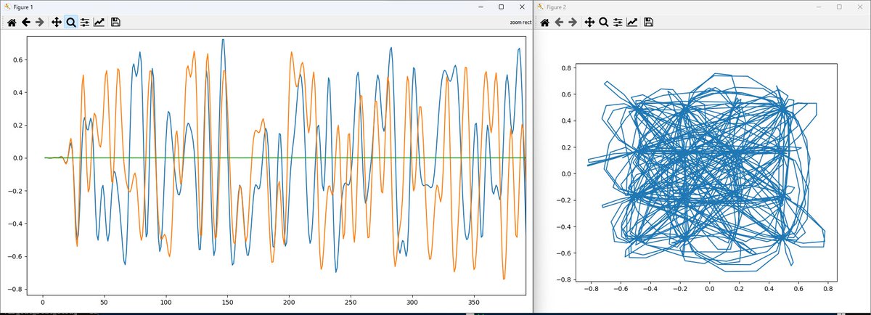Screen dimensions: 871x315
Task: Toggle the Zoom rectangle tool in Figure 1
Action: point(71,22)
